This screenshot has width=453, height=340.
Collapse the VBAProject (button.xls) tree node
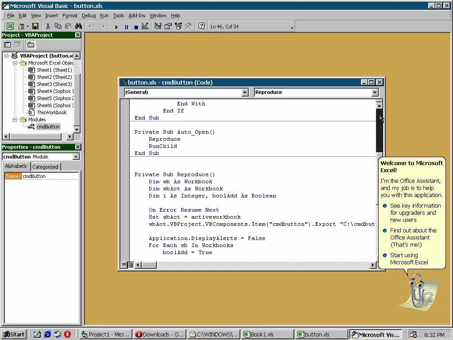point(6,56)
